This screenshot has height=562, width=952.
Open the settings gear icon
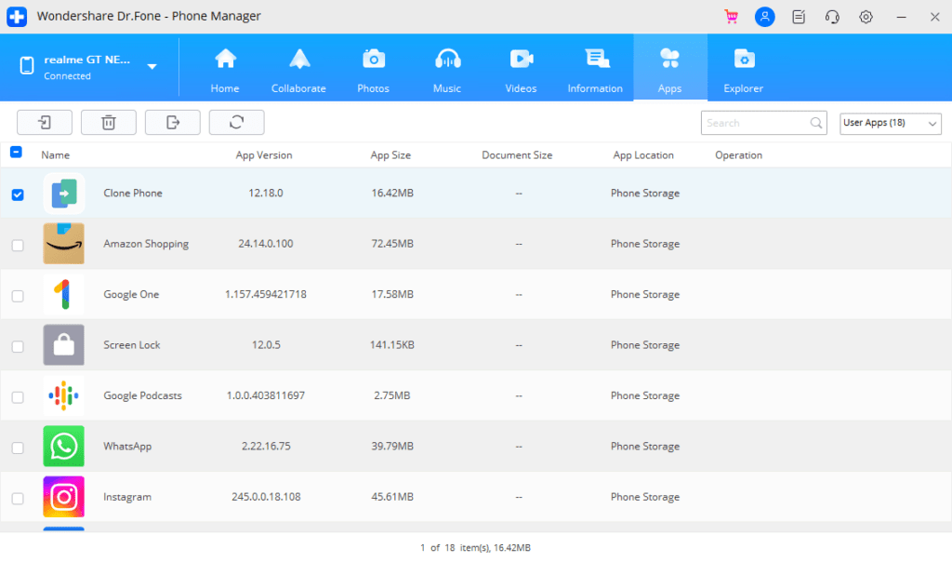(x=866, y=17)
